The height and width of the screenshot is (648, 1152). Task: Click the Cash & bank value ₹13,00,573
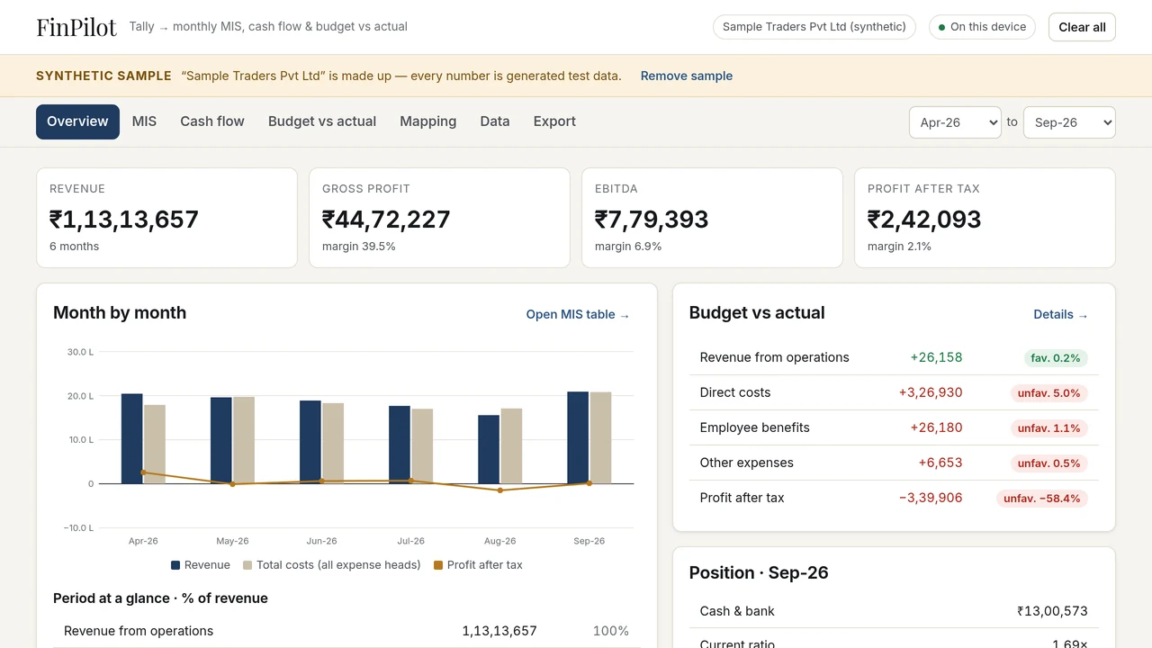point(1053,611)
